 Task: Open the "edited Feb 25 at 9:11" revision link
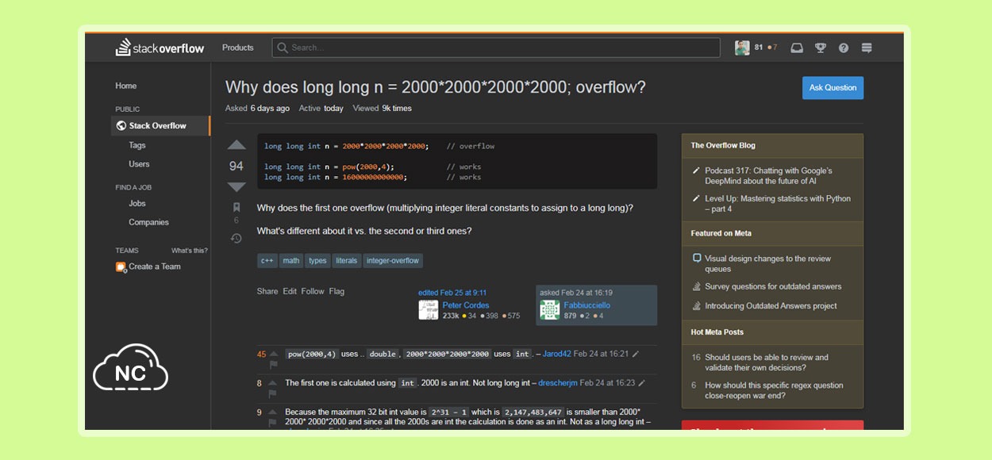pyautogui.click(x=452, y=293)
